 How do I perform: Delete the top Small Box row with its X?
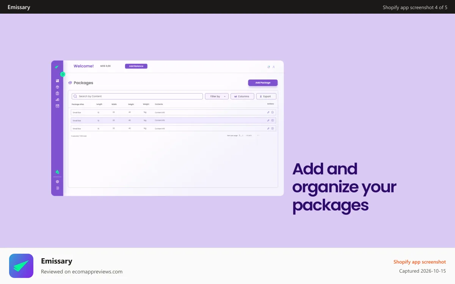pyautogui.click(x=273, y=112)
